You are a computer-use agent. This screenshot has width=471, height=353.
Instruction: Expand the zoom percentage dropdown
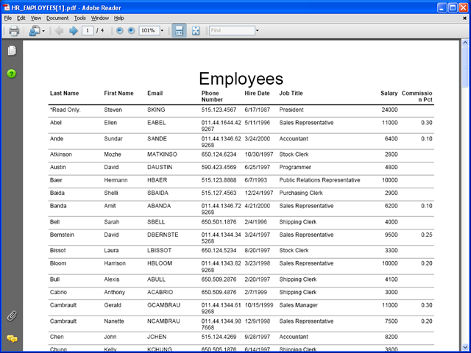[x=162, y=31]
